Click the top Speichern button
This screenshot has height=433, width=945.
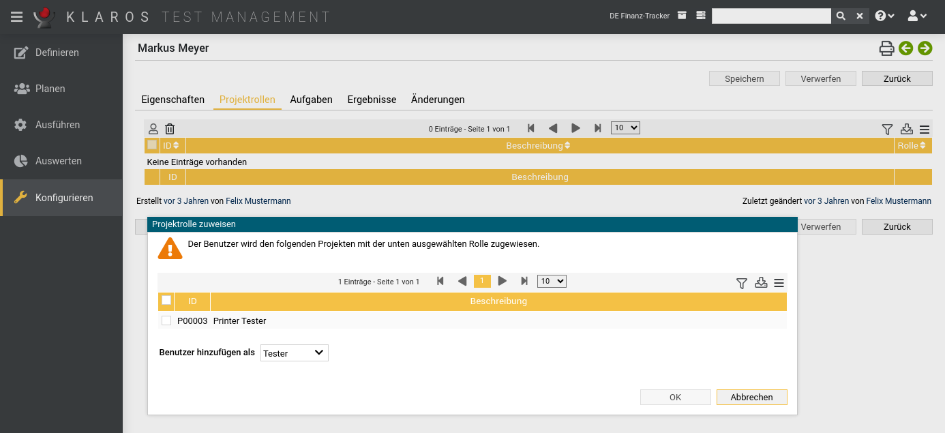pyautogui.click(x=745, y=78)
